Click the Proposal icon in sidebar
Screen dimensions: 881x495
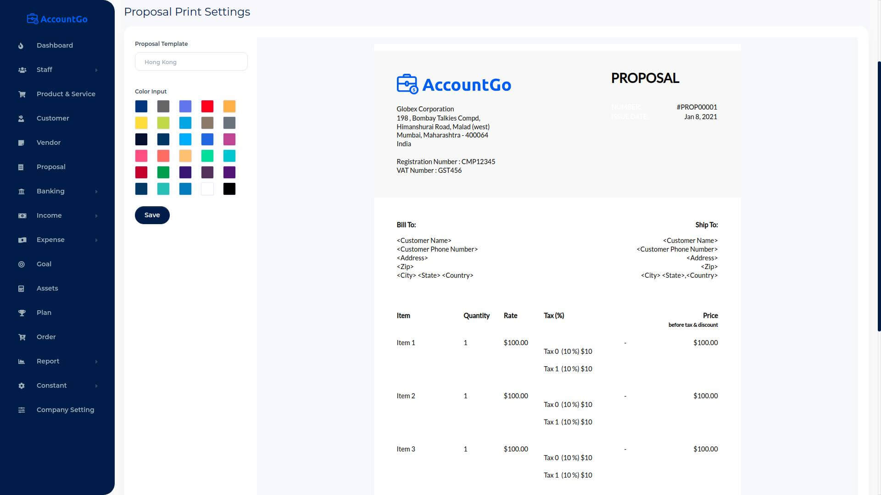pyautogui.click(x=20, y=167)
